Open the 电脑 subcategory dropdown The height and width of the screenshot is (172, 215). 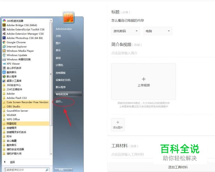coord(158,31)
